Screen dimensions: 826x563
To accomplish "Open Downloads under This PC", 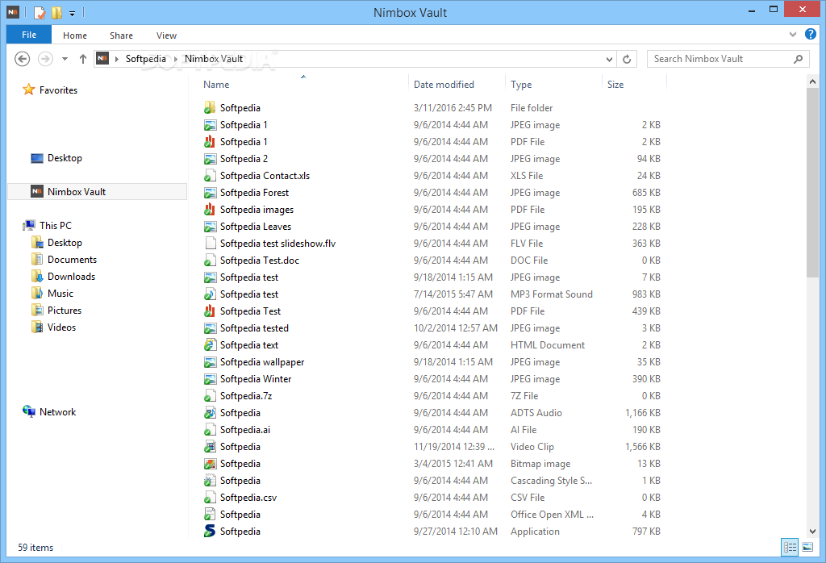I will 63,276.
